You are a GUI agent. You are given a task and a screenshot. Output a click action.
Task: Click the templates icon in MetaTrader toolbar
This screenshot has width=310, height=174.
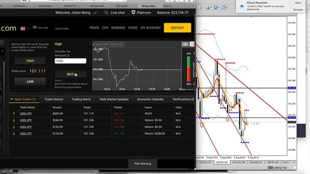[x=223, y=8]
